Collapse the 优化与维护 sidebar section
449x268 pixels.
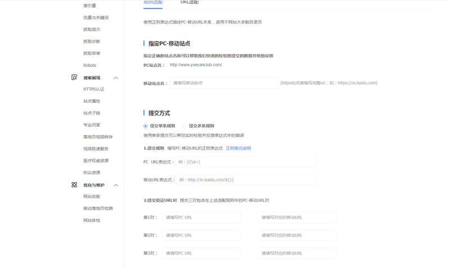(x=116, y=185)
